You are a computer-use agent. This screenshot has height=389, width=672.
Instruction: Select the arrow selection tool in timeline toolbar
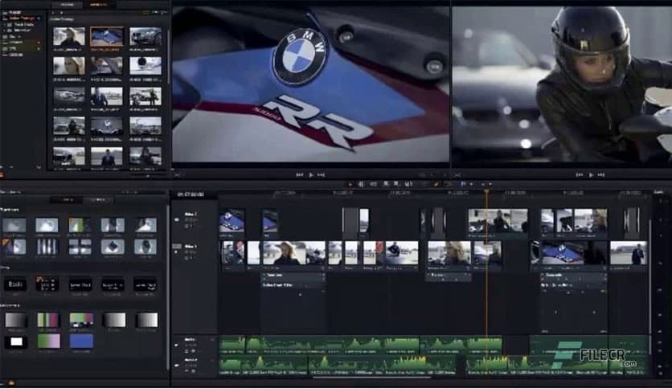tap(350, 184)
